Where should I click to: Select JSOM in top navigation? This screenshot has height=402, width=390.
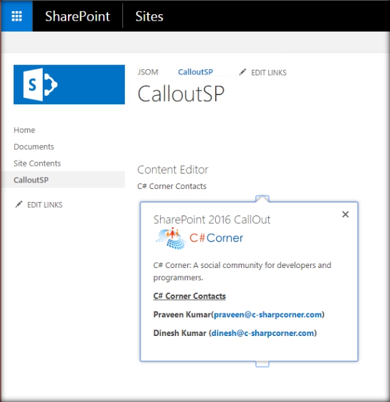[x=148, y=72]
